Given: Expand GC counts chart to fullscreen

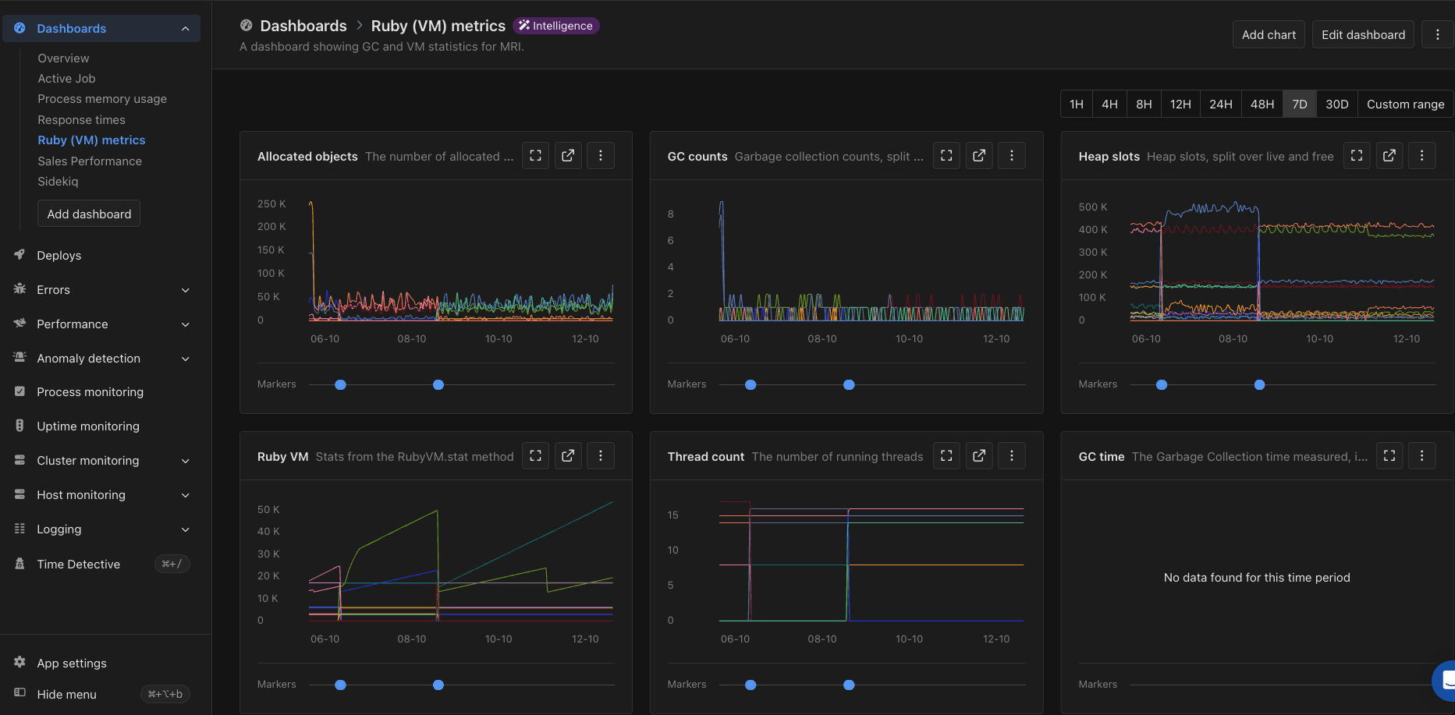Looking at the screenshot, I should coord(946,156).
